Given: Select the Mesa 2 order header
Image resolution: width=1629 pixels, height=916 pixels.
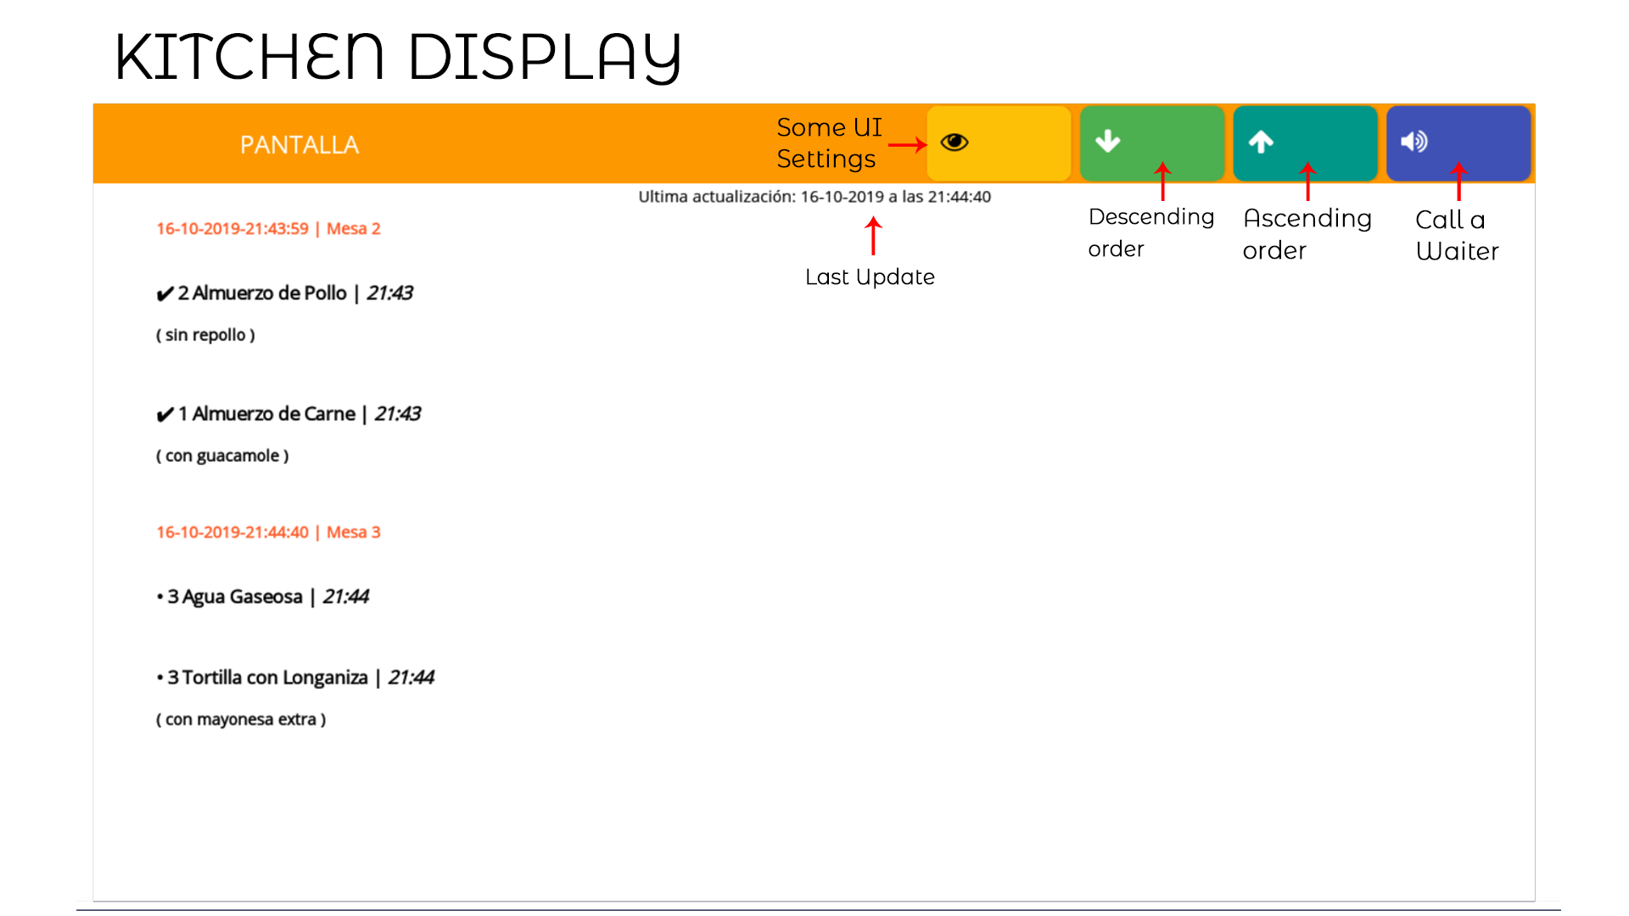Looking at the screenshot, I should [268, 229].
